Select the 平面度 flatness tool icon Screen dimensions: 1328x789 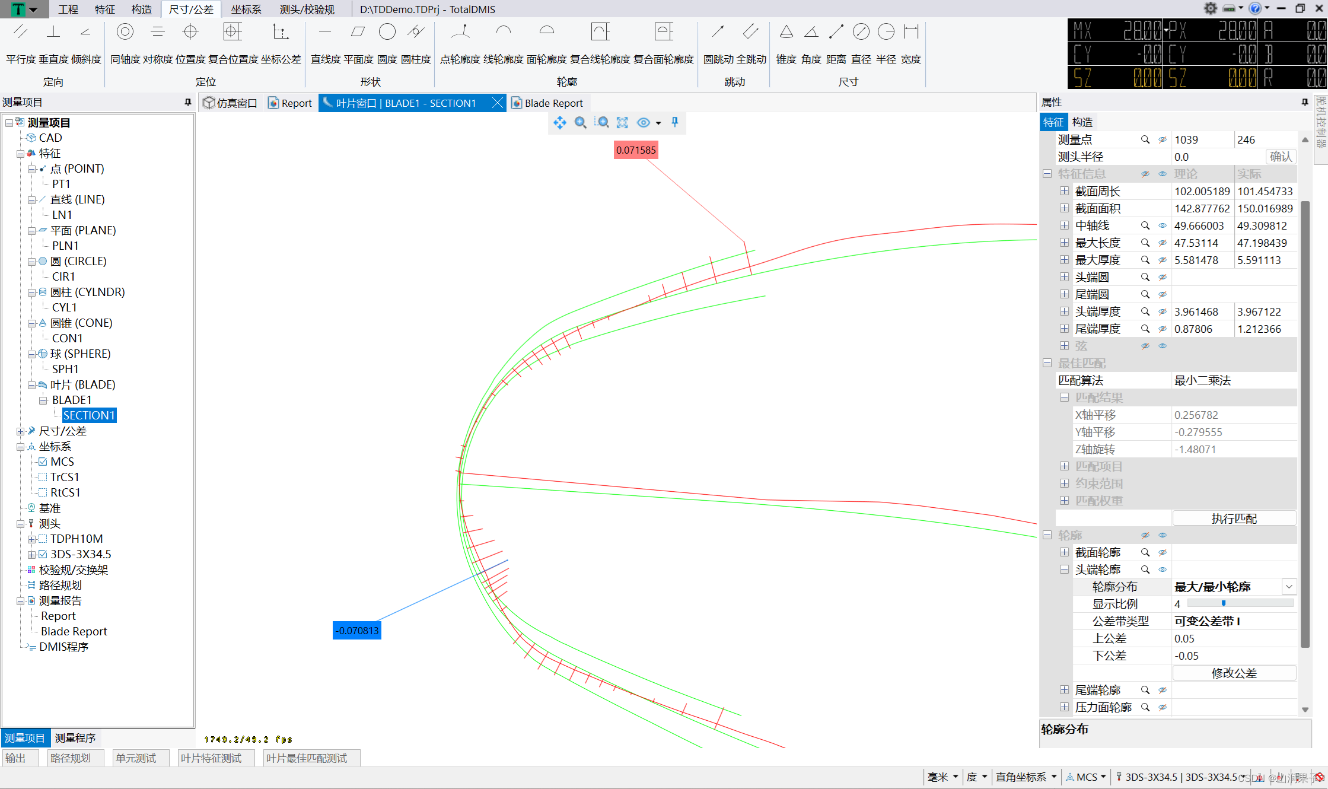(x=358, y=32)
